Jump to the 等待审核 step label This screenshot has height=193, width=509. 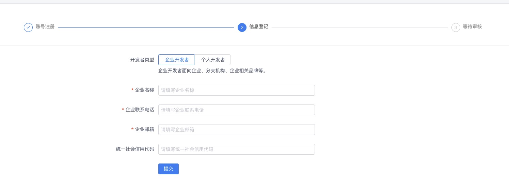click(x=472, y=26)
